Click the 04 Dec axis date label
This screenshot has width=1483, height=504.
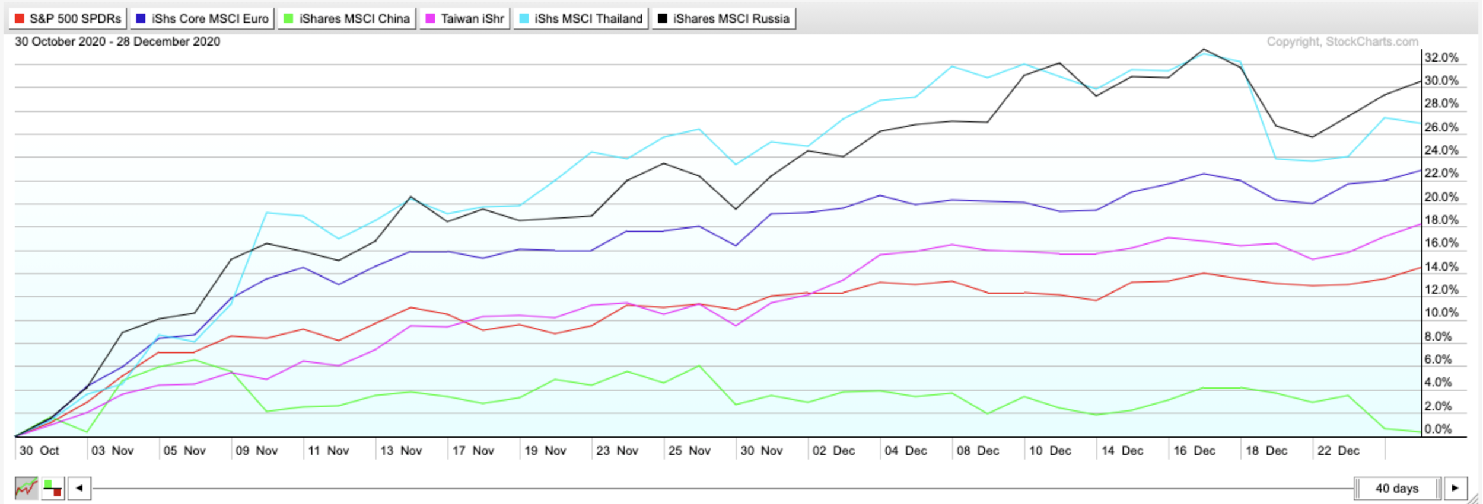tap(906, 451)
